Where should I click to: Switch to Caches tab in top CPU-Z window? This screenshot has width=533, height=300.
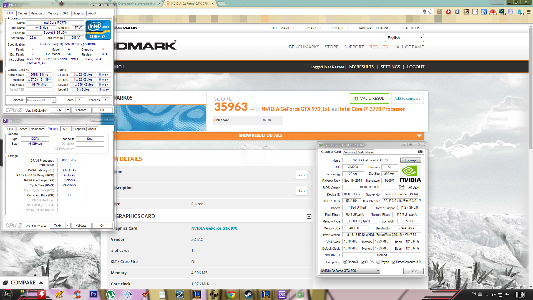[x=22, y=13]
